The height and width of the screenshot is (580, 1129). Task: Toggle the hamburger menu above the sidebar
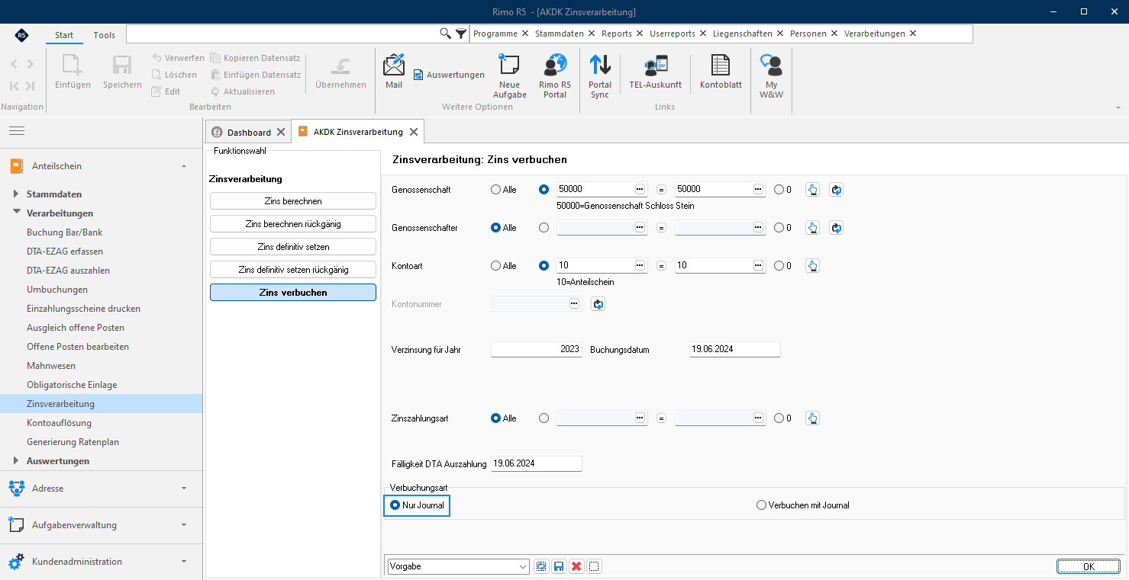point(17,131)
